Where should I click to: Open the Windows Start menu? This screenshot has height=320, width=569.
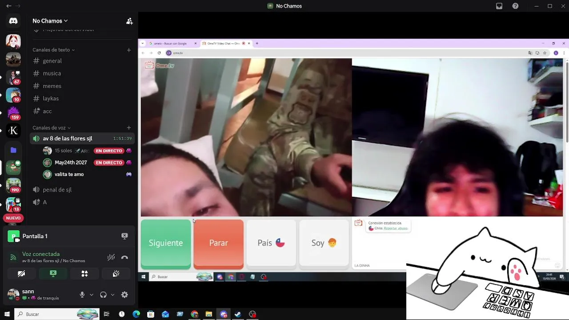(7, 314)
